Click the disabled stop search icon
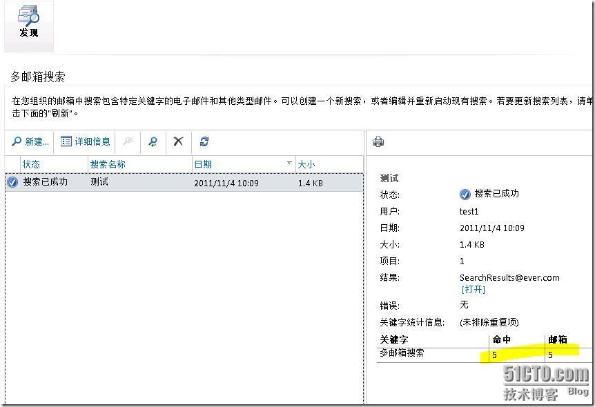595x407 pixels. coord(128,141)
